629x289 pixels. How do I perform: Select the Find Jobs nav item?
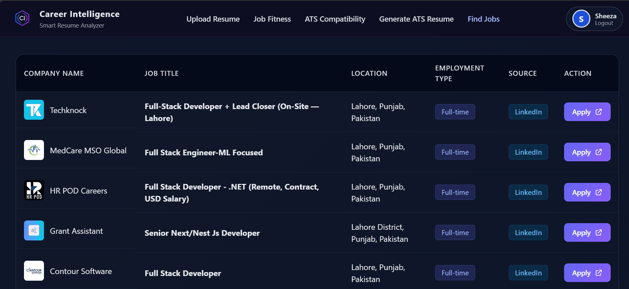(x=483, y=19)
